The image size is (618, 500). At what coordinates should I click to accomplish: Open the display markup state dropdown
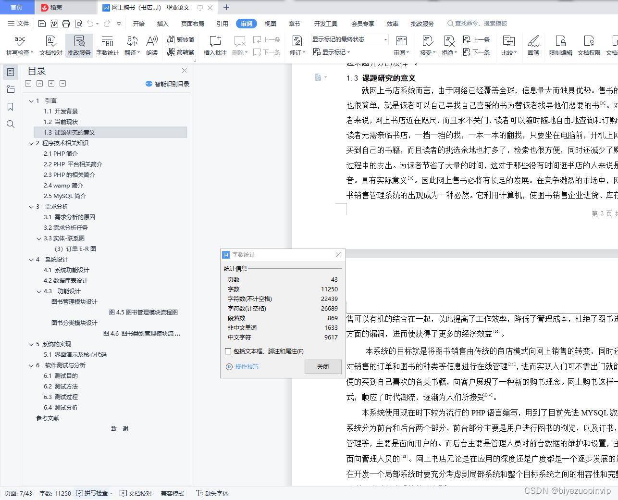click(x=349, y=39)
